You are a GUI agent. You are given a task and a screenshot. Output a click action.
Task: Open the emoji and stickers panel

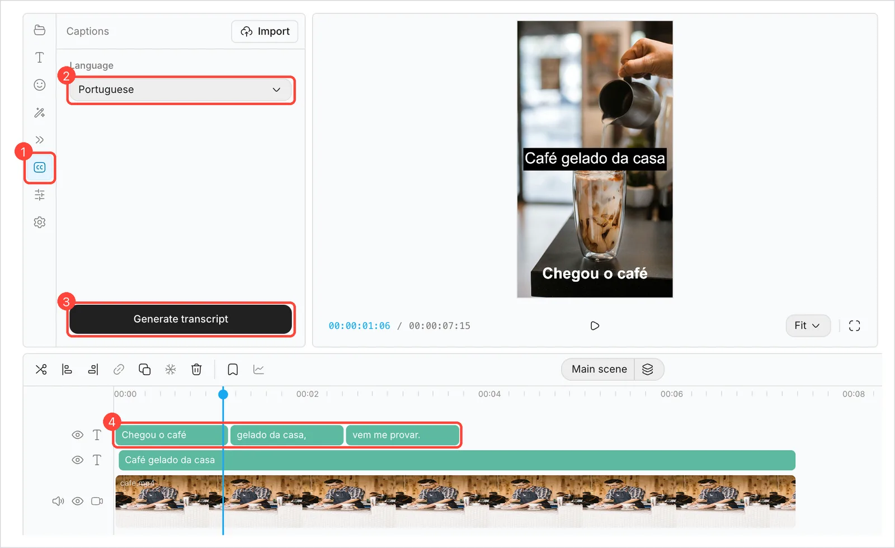point(40,85)
